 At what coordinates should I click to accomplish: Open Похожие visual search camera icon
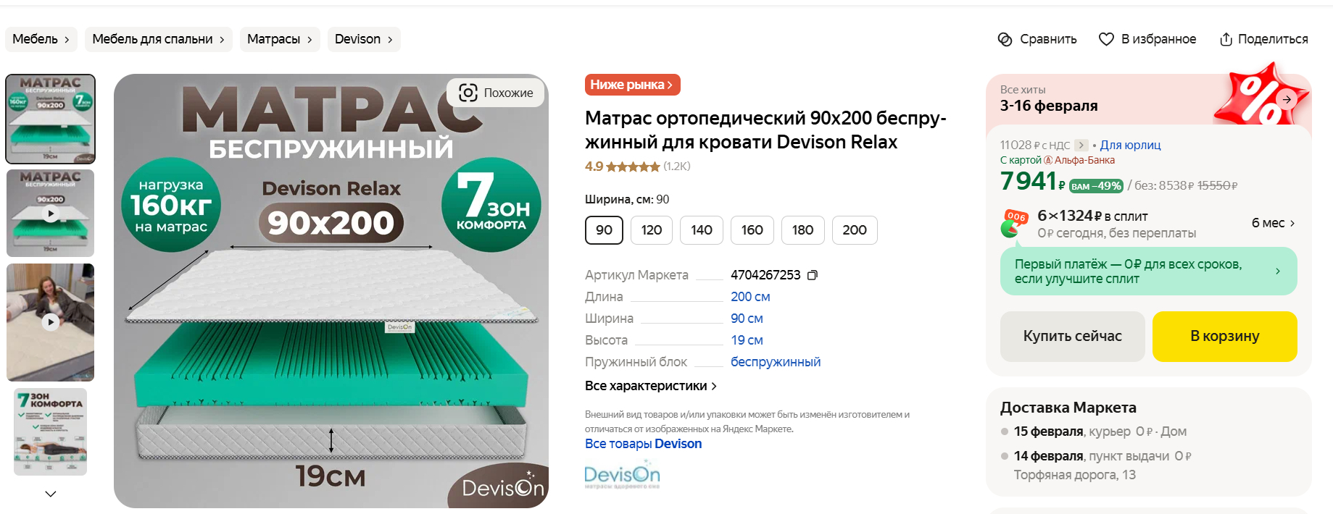click(x=468, y=93)
